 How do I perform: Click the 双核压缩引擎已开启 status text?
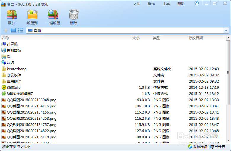[209, 147]
